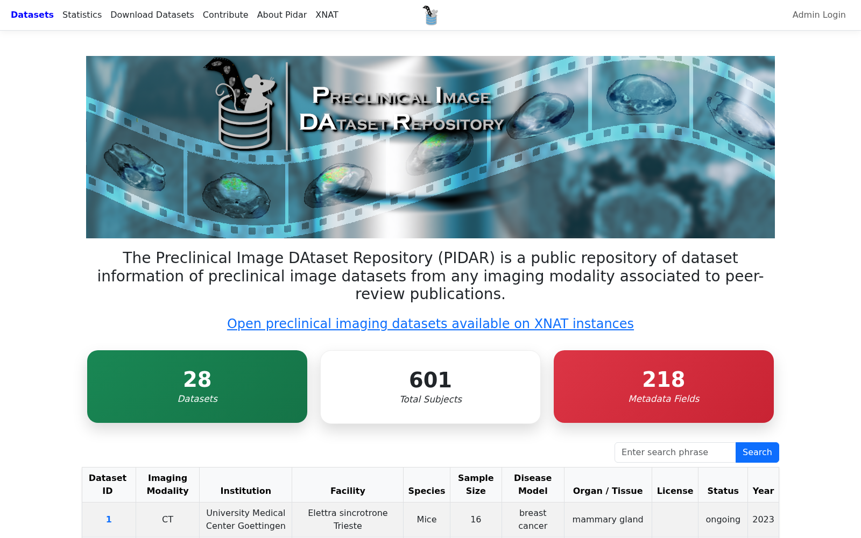Open the XNAT nav item
861x538 pixels.
pyautogui.click(x=327, y=15)
